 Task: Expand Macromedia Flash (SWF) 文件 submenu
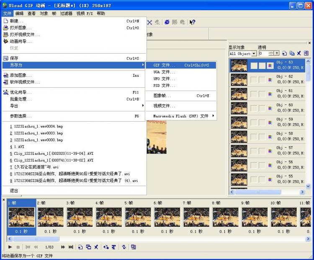click(x=181, y=116)
